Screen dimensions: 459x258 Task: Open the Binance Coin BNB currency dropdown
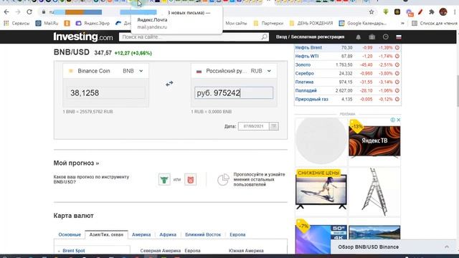(105, 71)
